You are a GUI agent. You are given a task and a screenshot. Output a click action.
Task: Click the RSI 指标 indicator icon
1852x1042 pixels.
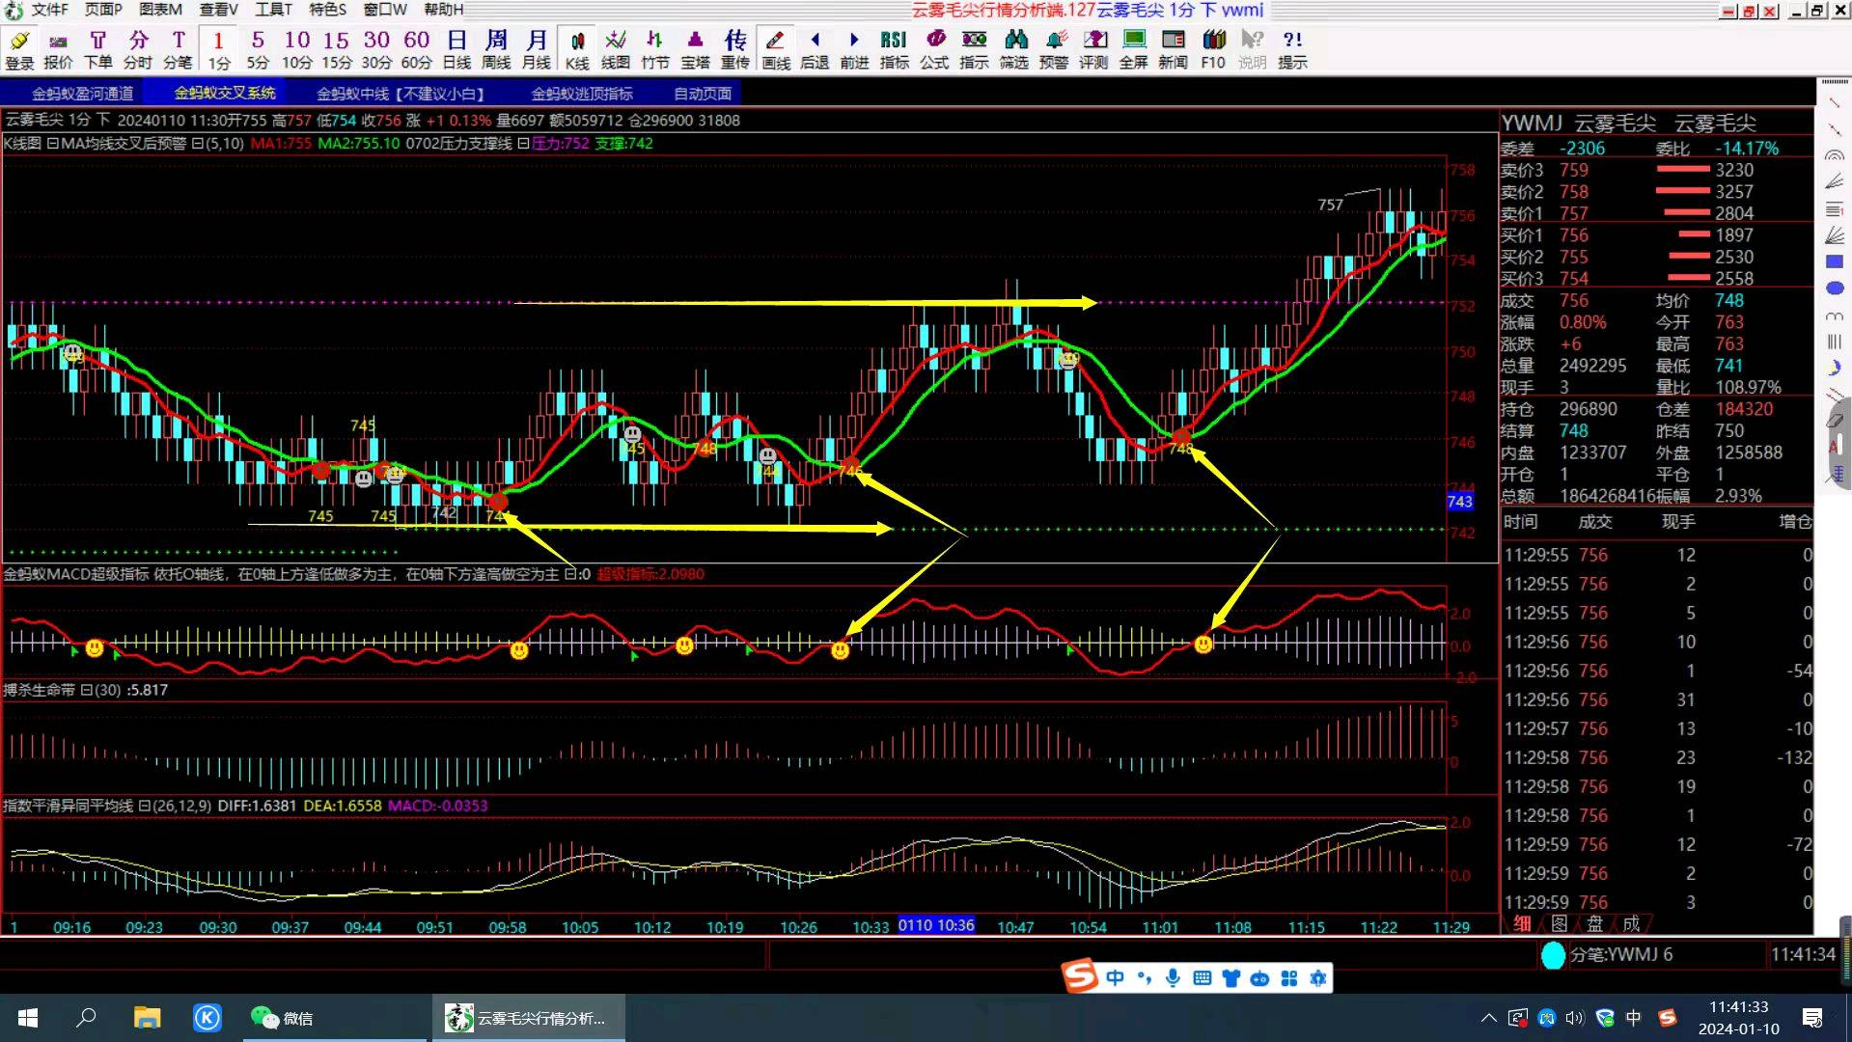894,48
